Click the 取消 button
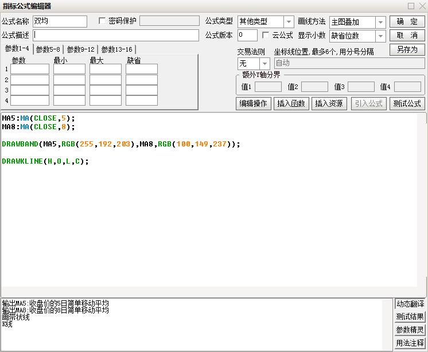Screen dimensions: 428x352 pyautogui.click(x=407, y=36)
